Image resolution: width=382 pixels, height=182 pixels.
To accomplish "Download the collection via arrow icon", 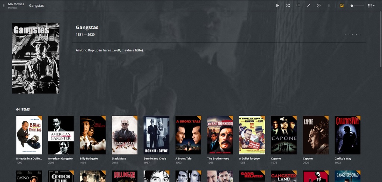I will point(319,6).
